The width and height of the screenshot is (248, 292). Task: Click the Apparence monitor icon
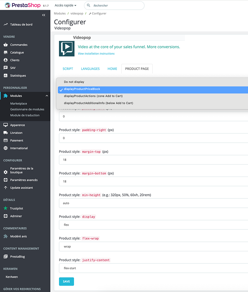pos(5,125)
